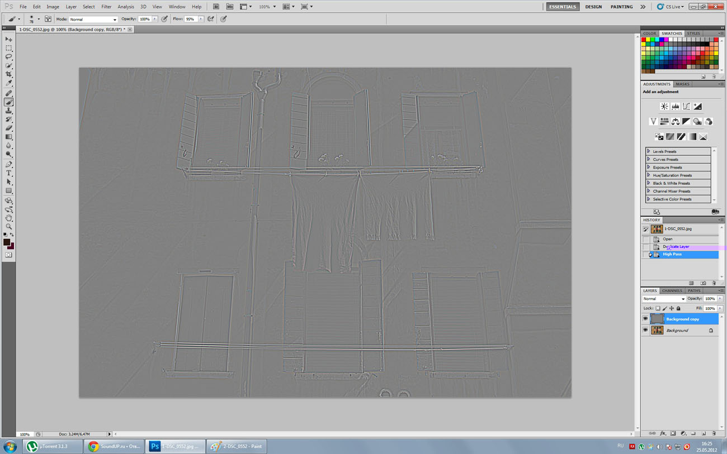
Task: Enable lock transparent pixels in Layers panel
Action: tap(658, 308)
